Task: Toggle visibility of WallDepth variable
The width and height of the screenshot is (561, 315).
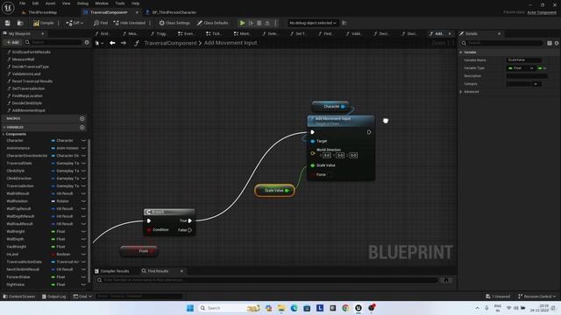Action: (x=83, y=239)
